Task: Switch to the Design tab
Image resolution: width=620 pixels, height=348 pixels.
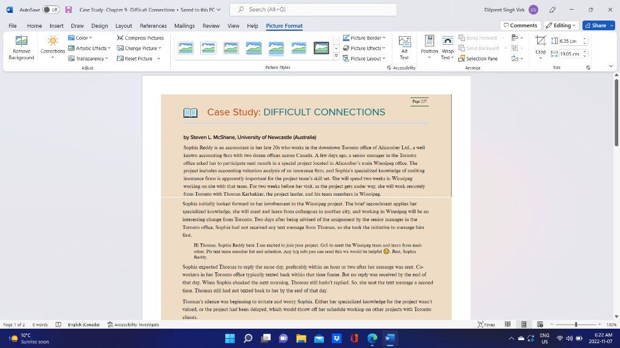Action: (x=100, y=25)
